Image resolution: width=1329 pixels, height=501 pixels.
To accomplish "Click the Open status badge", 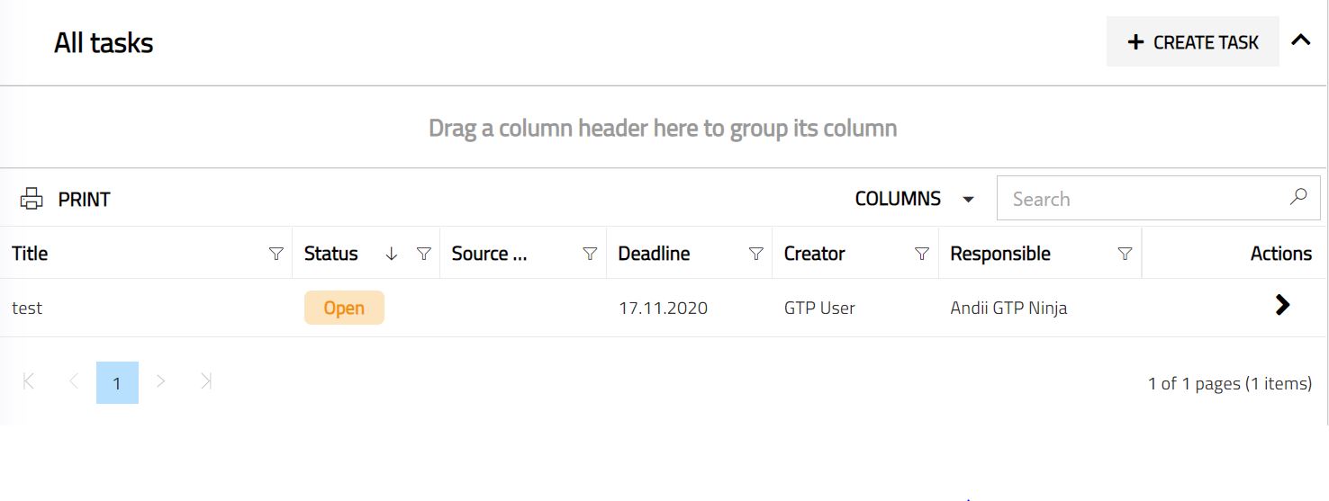I will point(344,308).
